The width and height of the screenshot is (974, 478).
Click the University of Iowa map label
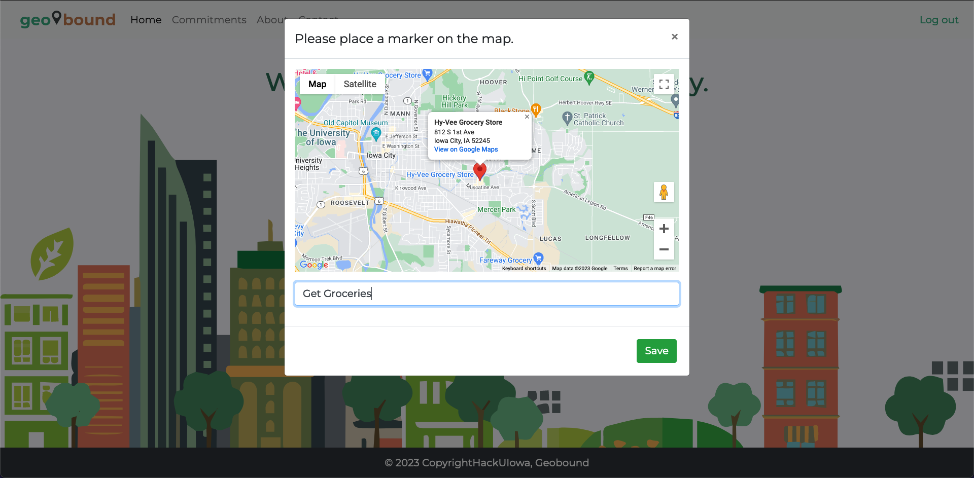tap(323, 137)
